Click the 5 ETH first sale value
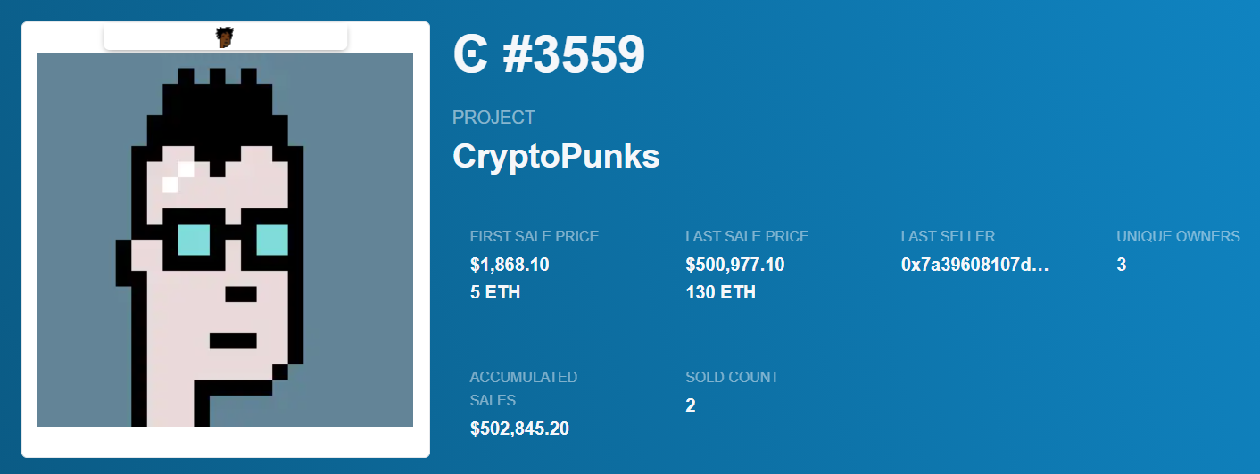Viewport: 1260px width, 474px height. pos(495,292)
